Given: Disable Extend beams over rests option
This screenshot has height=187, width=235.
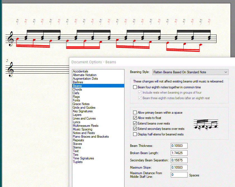Looking at the screenshot, I should click(135, 123).
